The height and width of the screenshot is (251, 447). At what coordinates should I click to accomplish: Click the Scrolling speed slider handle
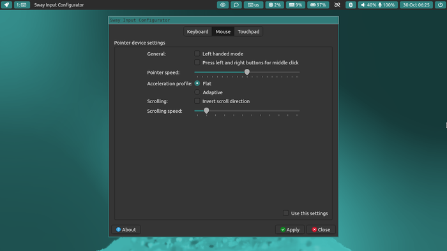206,111
